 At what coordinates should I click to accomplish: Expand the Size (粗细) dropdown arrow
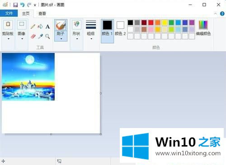91,39
